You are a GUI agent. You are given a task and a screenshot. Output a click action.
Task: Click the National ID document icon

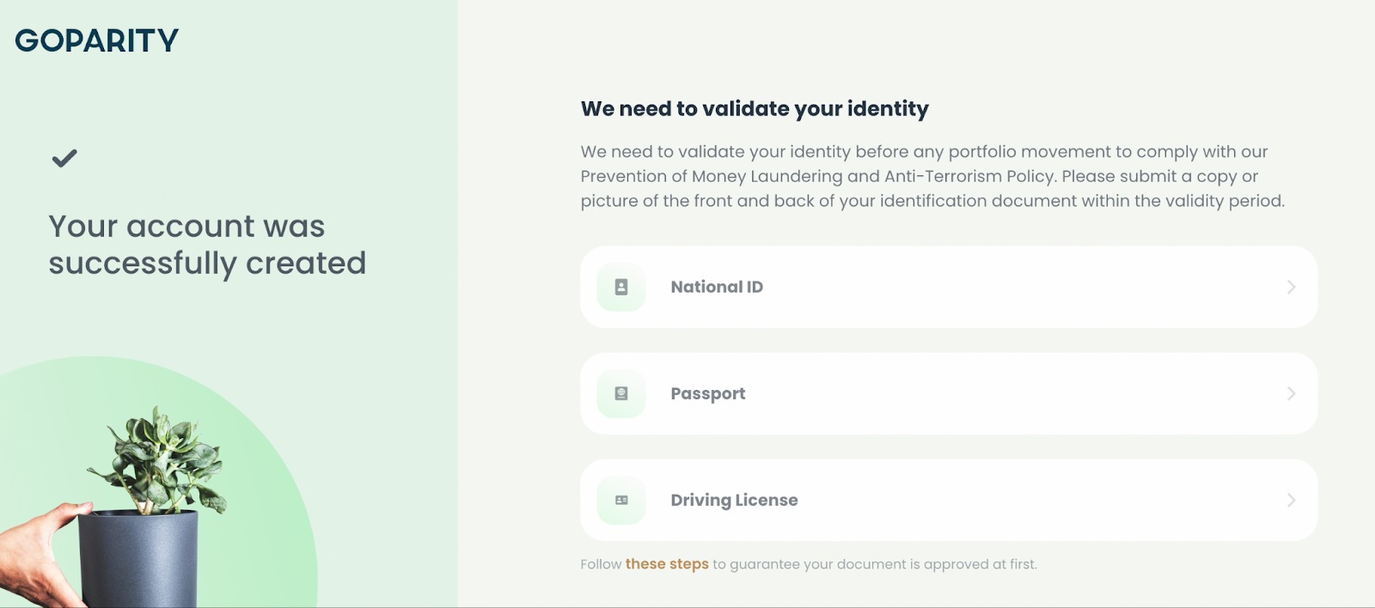621,287
